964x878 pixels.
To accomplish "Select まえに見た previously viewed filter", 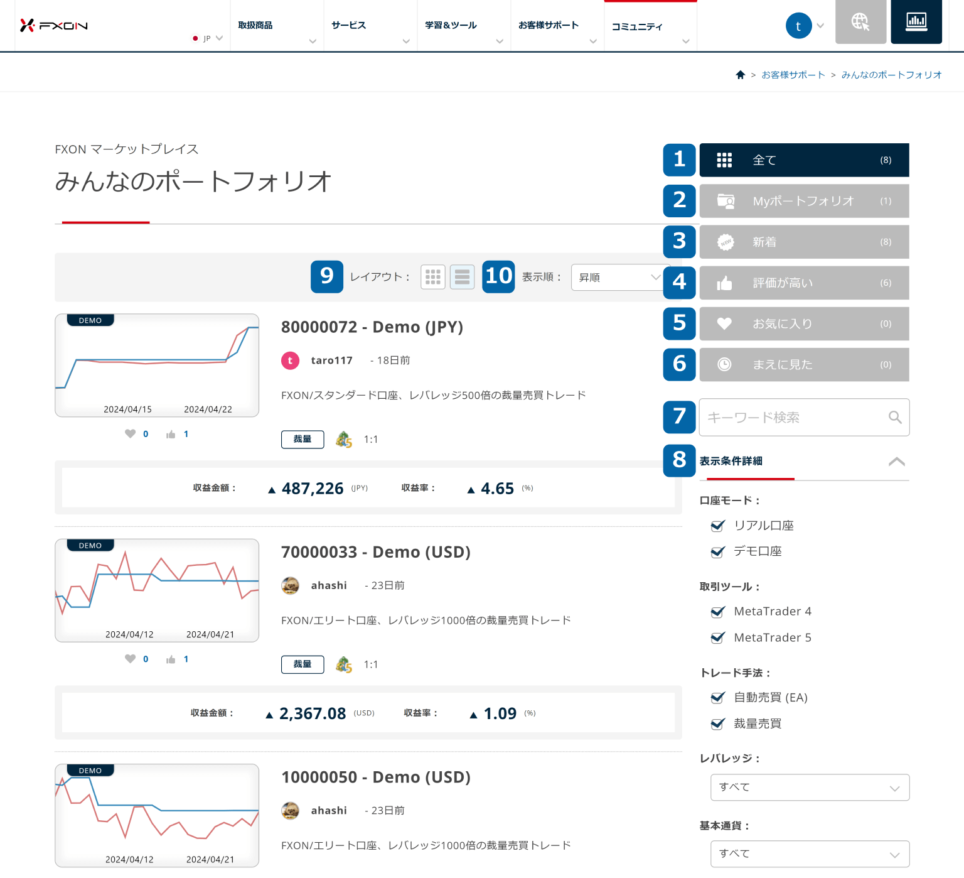I will (804, 364).
